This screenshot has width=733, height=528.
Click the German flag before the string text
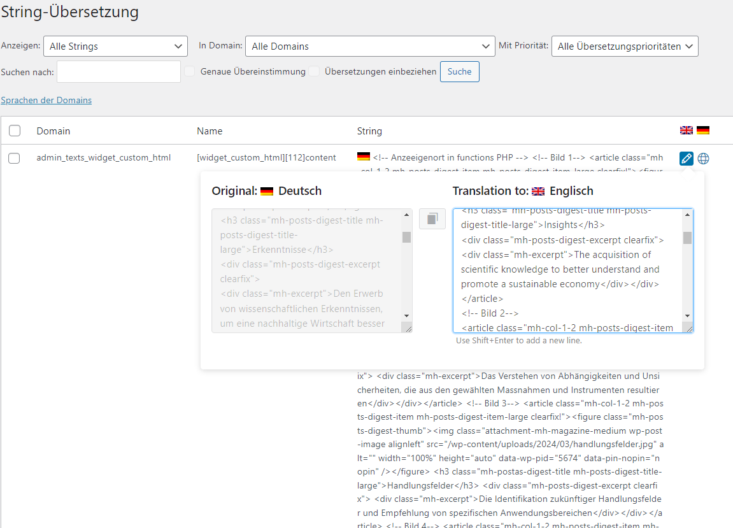point(364,157)
